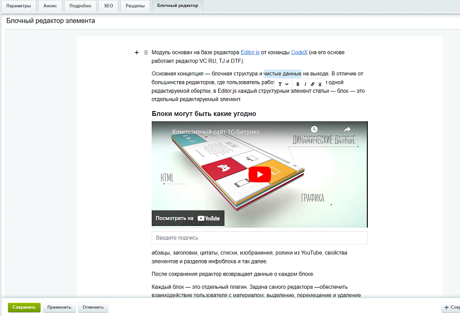Screen dimensions: 460x316
Task: Open the CodeX link
Action: tap(299, 53)
